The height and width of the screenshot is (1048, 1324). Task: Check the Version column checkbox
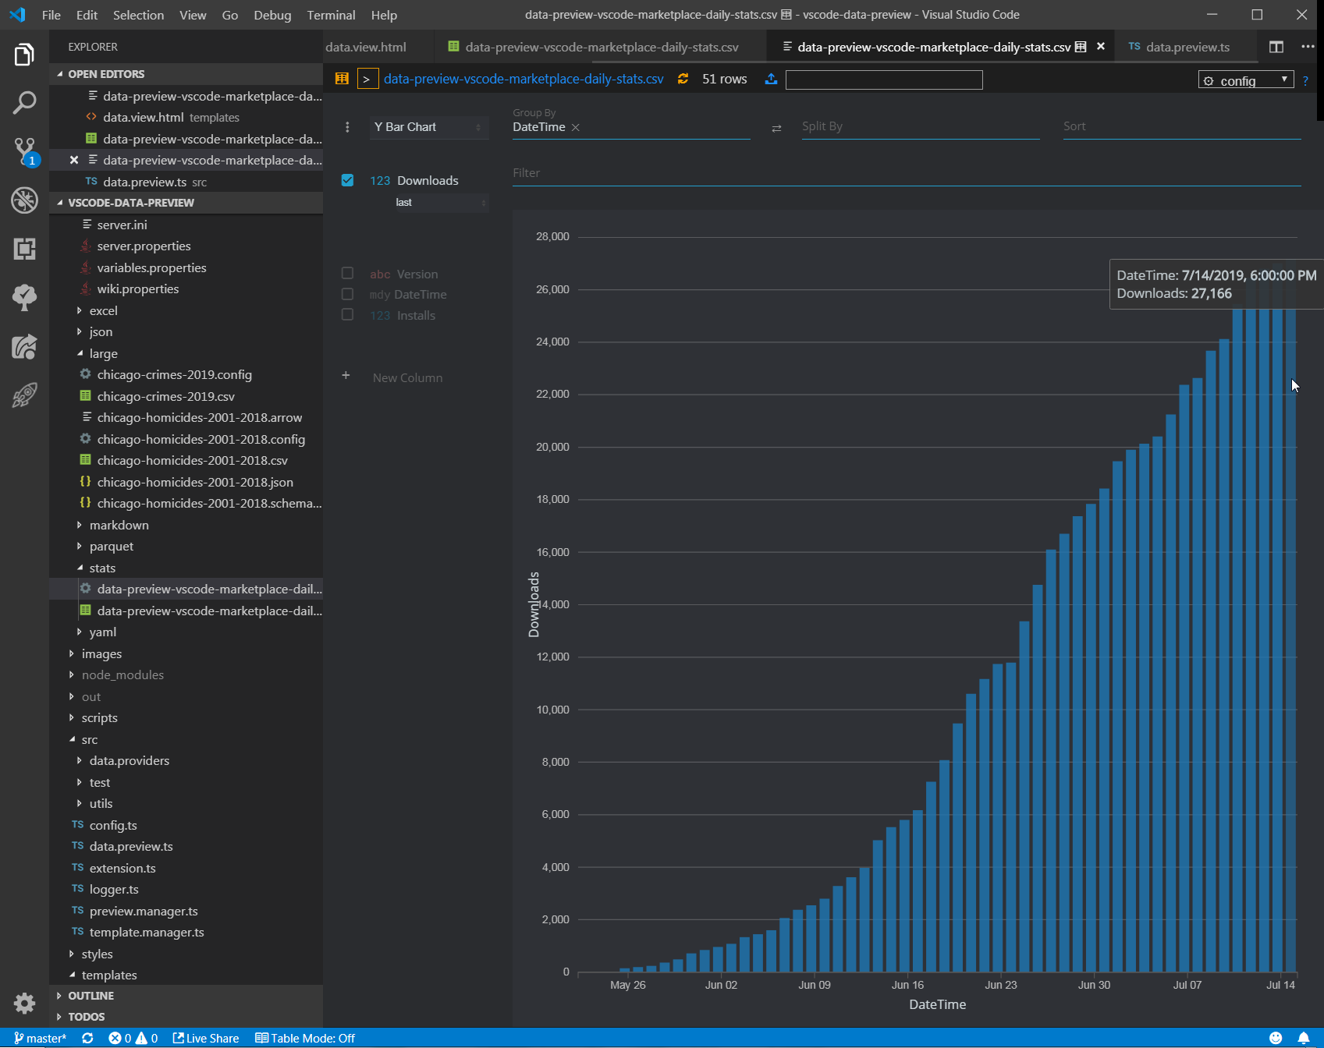[348, 273]
